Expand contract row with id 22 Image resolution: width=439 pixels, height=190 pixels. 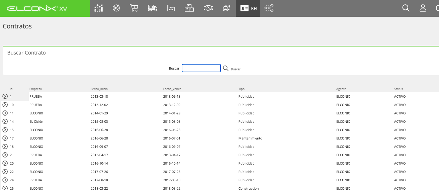pos(5,172)
